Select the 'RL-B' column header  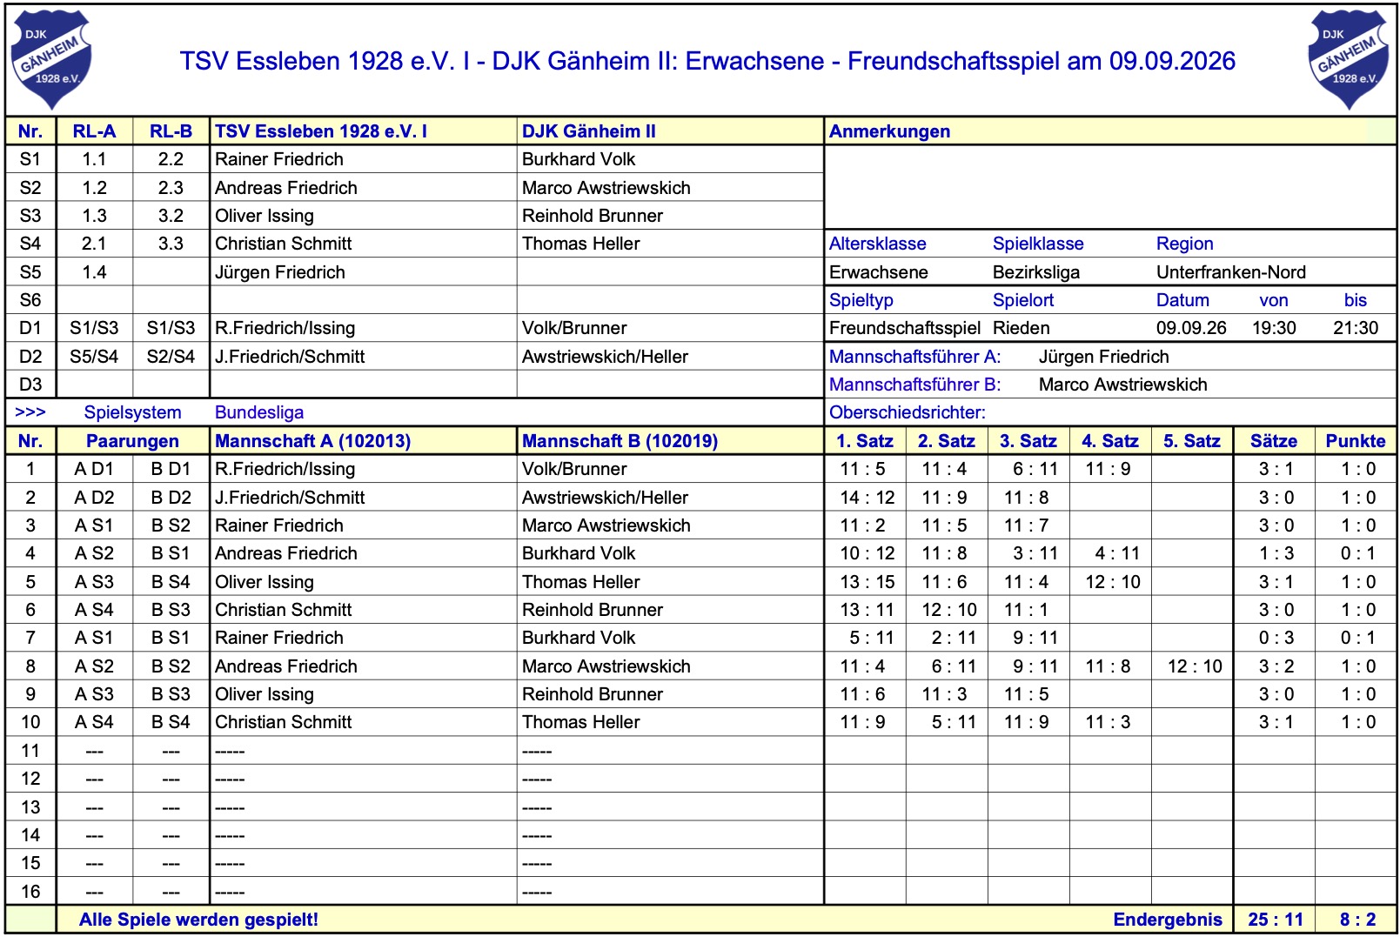click(171, 131)
